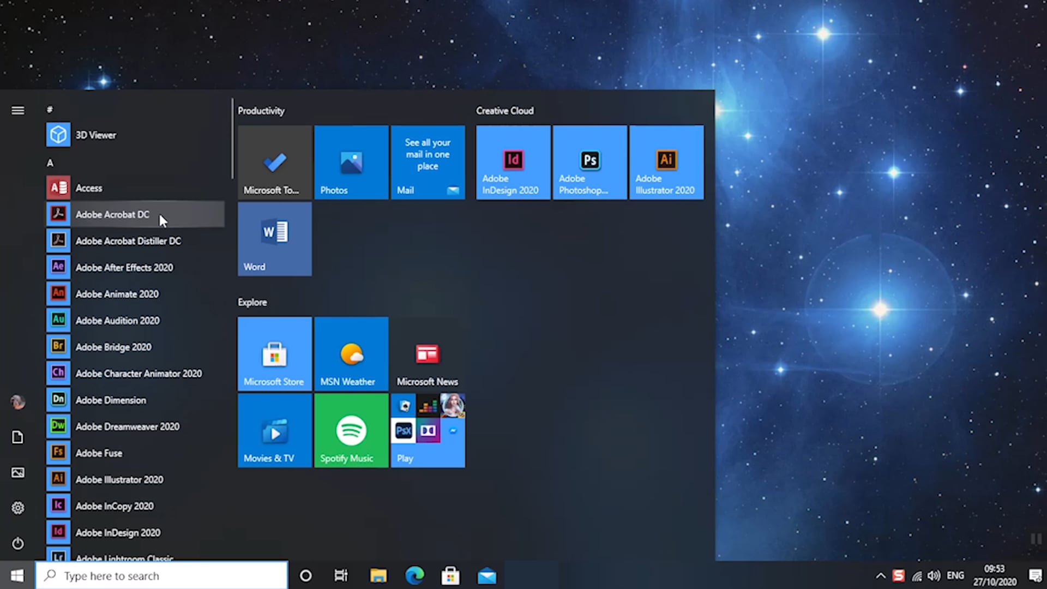Image resolution: width=1047 pixels, height=589 pixels.
Task: Open the Microsoft Store tile
Action: coord(274,353)
